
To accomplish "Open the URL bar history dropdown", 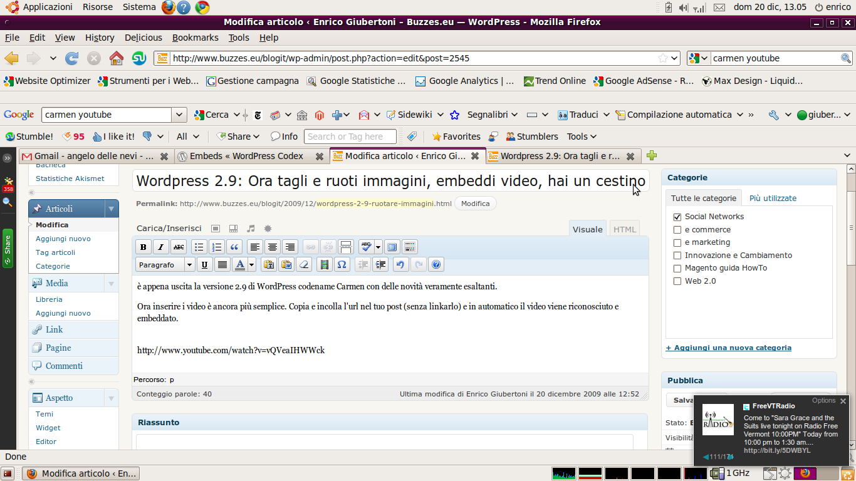I will point(674,58).
